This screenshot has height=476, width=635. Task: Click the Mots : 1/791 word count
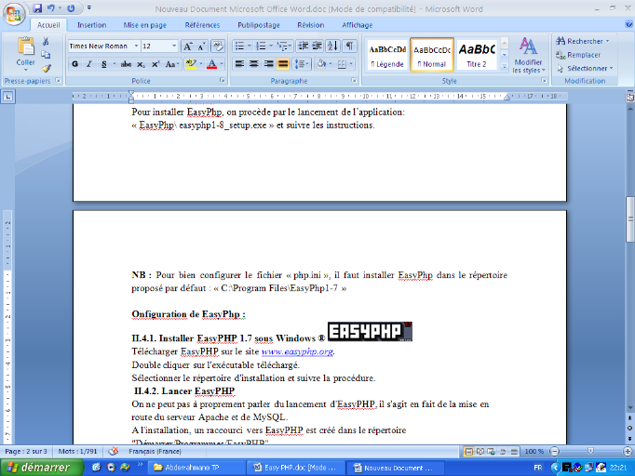tap(78, 451)
